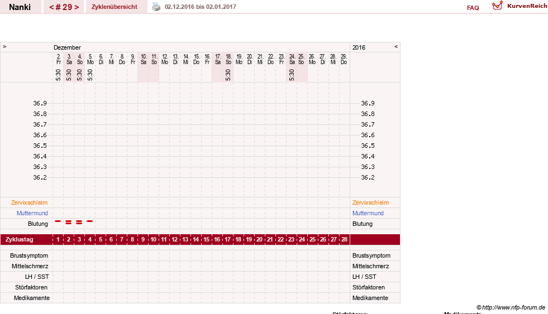
Task: Click date header '24. Sa'
Action: coord(292,59)
